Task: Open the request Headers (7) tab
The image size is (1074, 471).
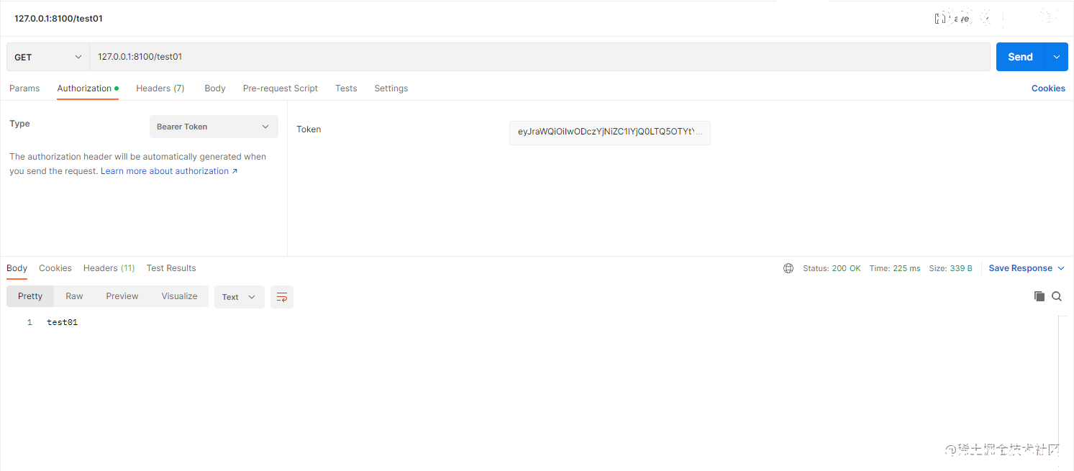Action: [160, 88]
